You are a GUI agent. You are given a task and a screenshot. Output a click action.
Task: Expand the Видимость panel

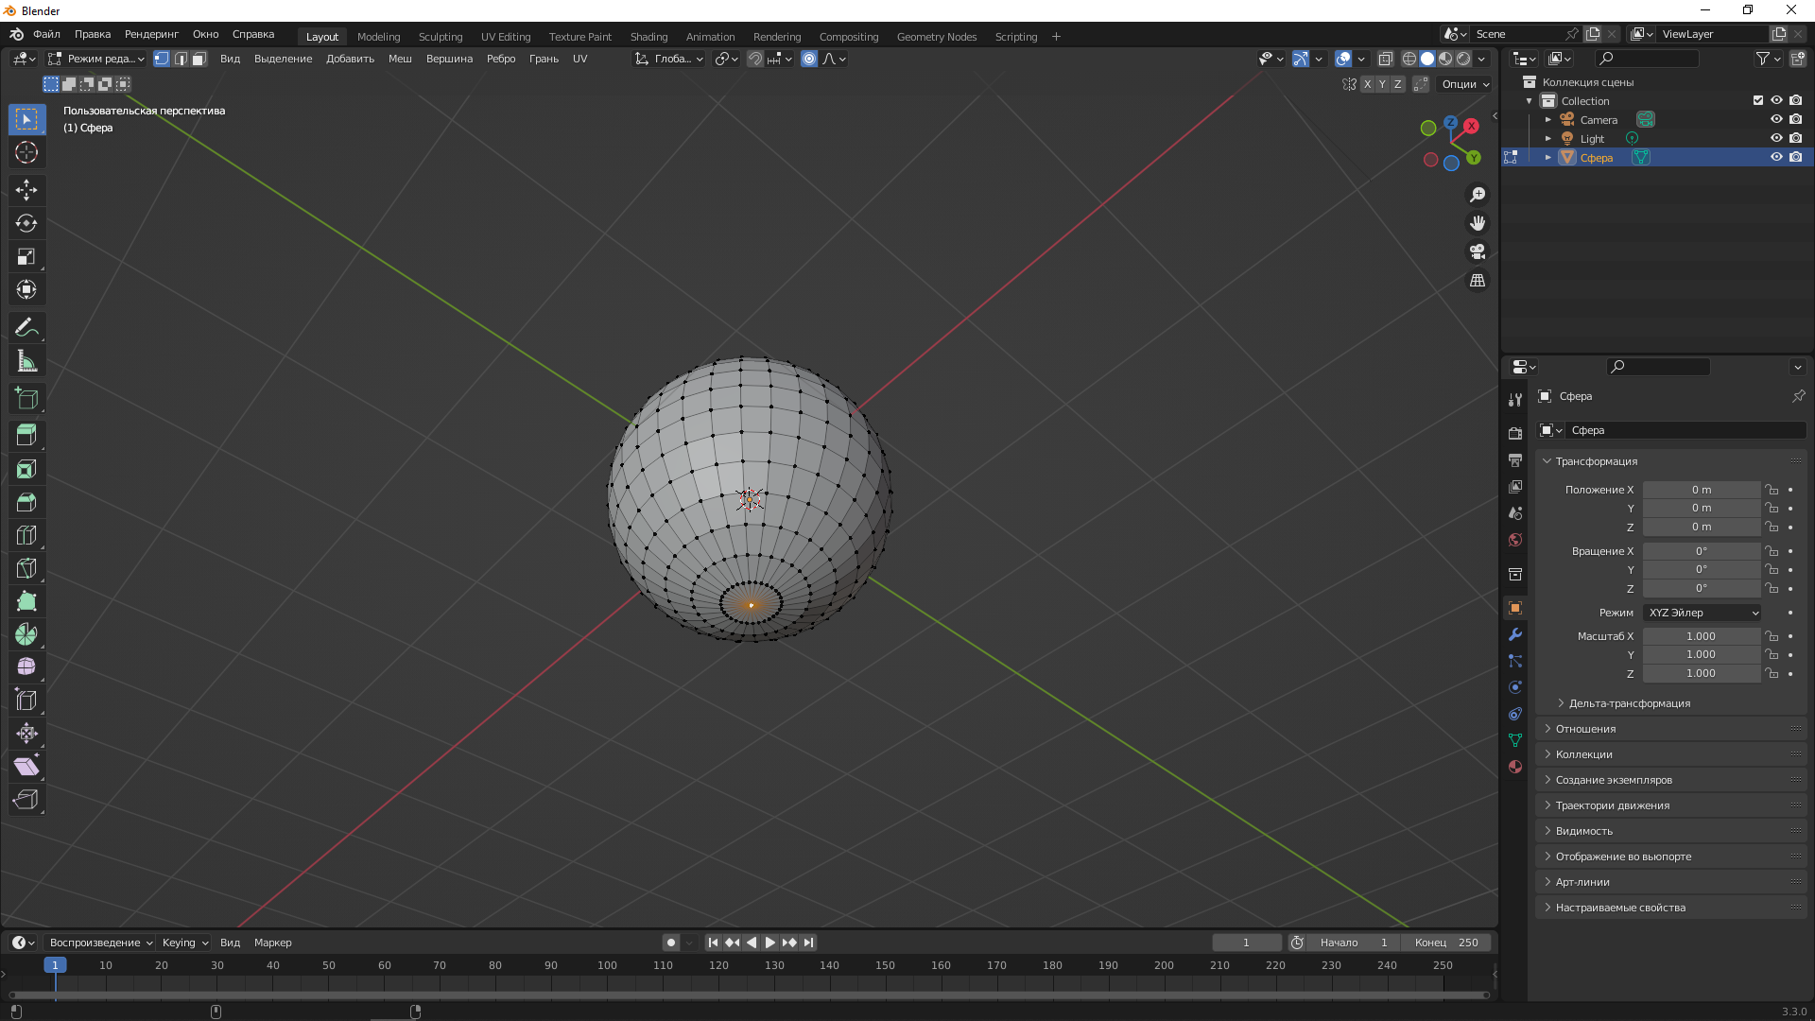(1583, 831)
